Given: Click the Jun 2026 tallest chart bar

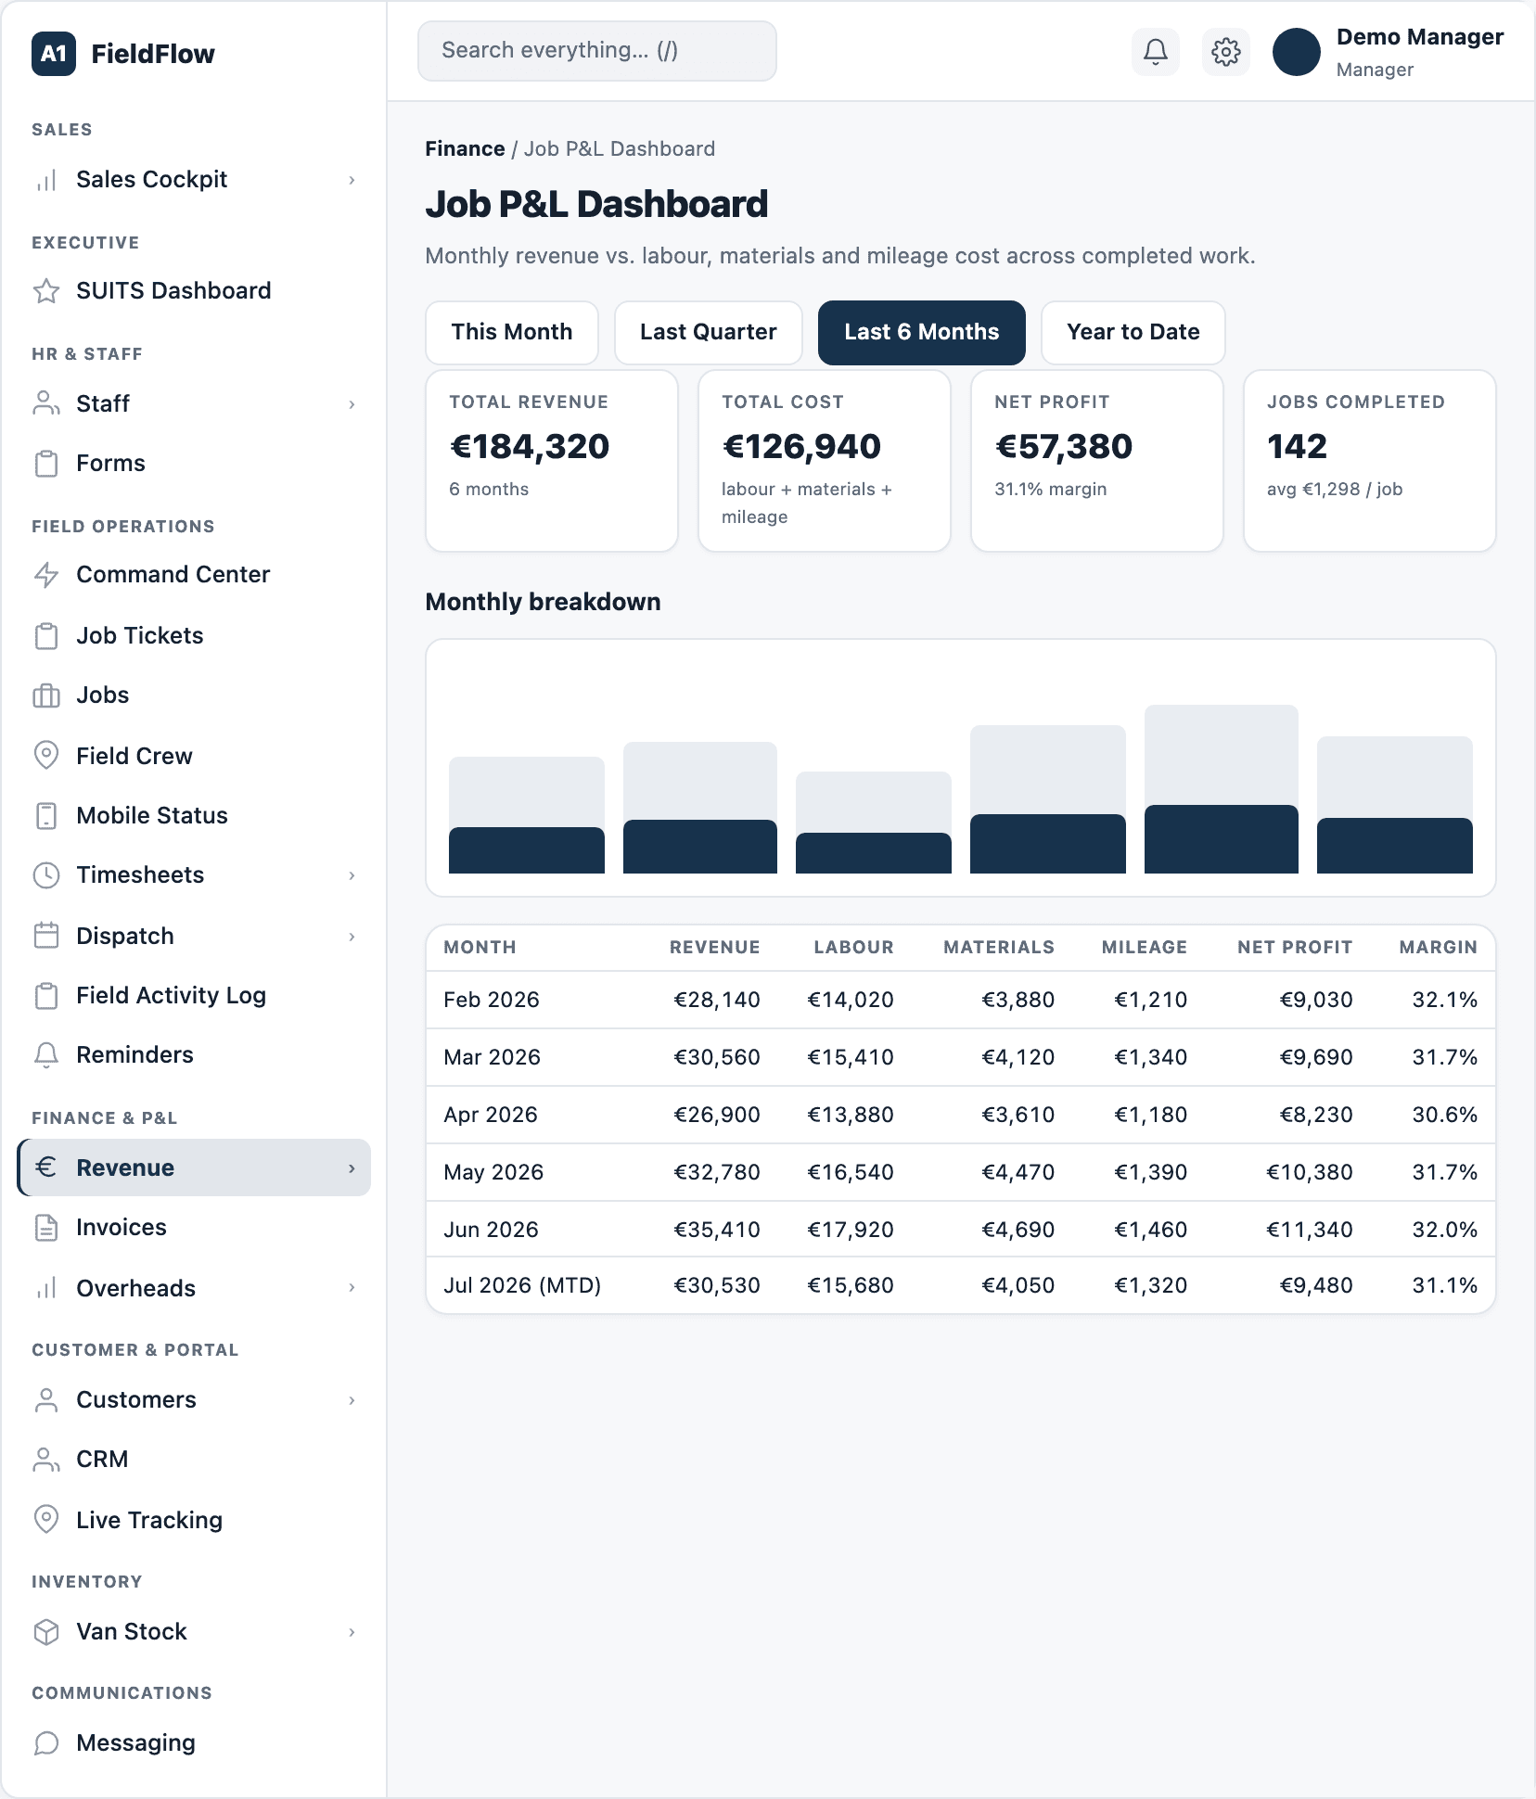Looking at the screenshot, I should click(1222, 789).
